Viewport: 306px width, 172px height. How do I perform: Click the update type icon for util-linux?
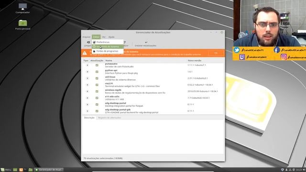(x=87, y=78)
